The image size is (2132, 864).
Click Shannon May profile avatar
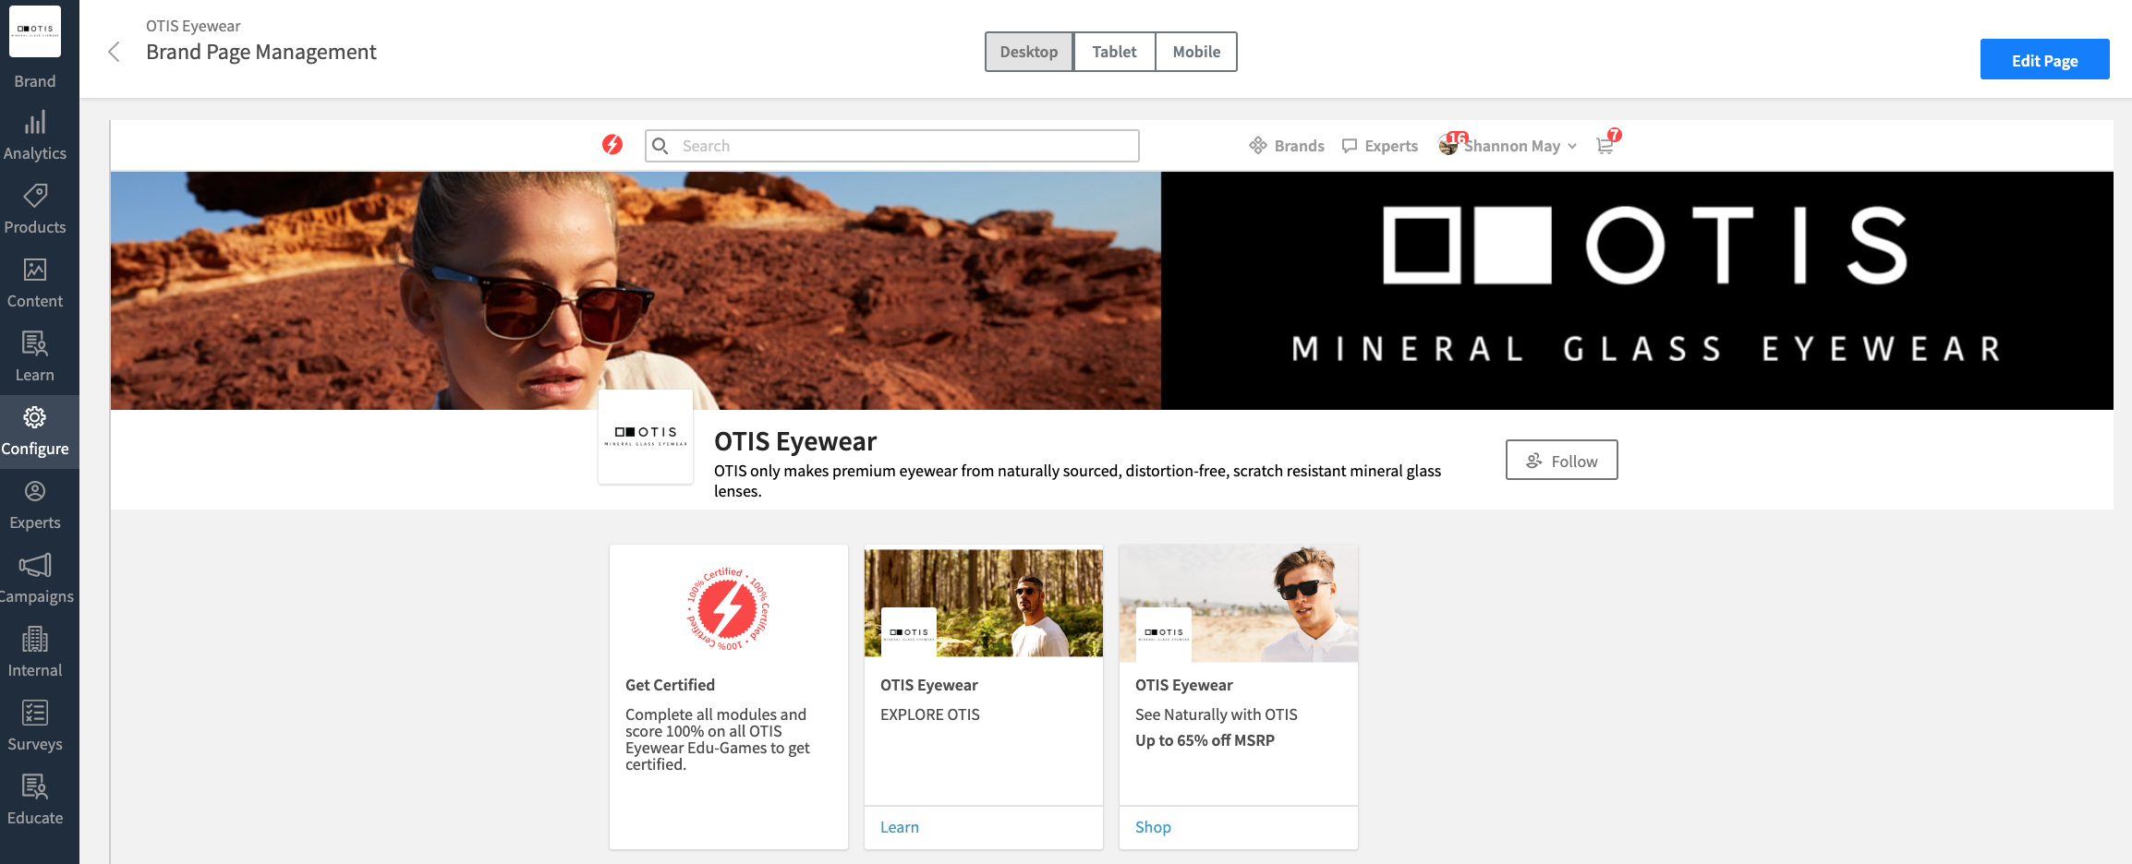click(x=1448, y=146)
